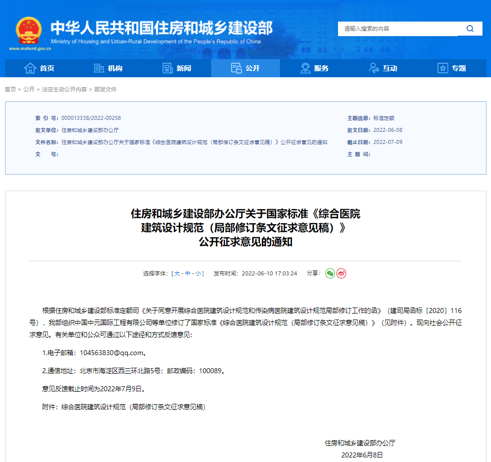Viewport: 491px width, 462px height.
Task: Click the 专题 star icon
Action: click(x=443, y=68)
